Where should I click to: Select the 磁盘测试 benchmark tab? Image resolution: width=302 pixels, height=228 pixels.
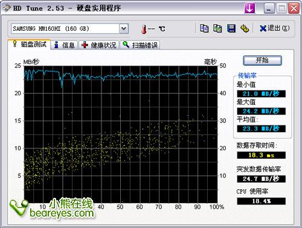(x=30, y=45)
